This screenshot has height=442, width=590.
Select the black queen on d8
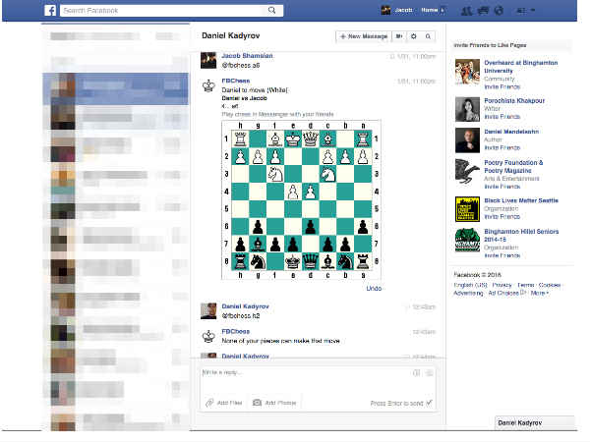311,261
